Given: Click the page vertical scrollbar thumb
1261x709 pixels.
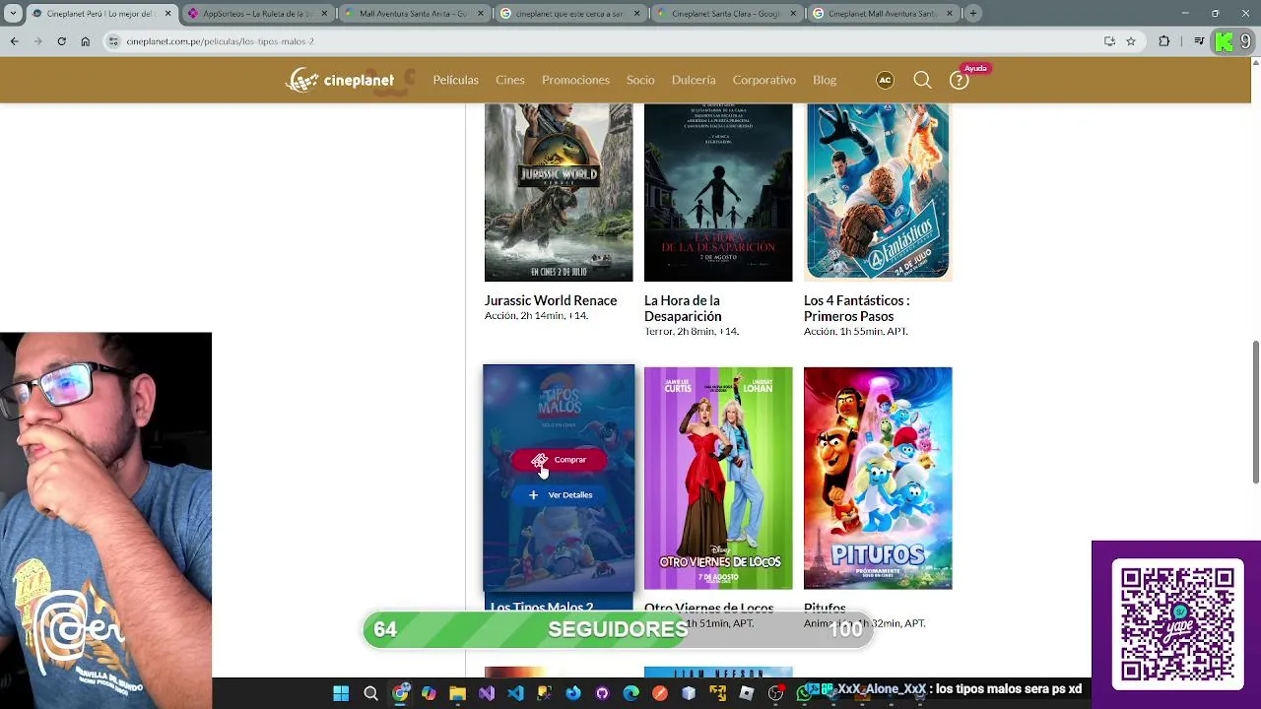Looking at the screenshot, I should pyautogui.click(x=1255, y=412).
